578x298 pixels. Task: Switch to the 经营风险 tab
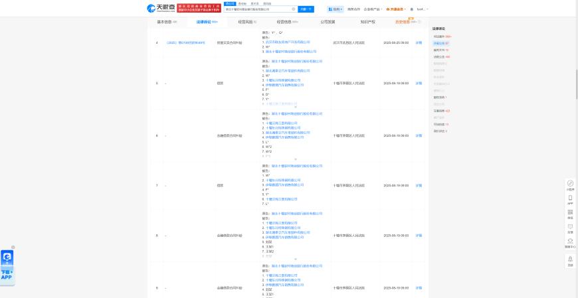(x=247, y=22)
